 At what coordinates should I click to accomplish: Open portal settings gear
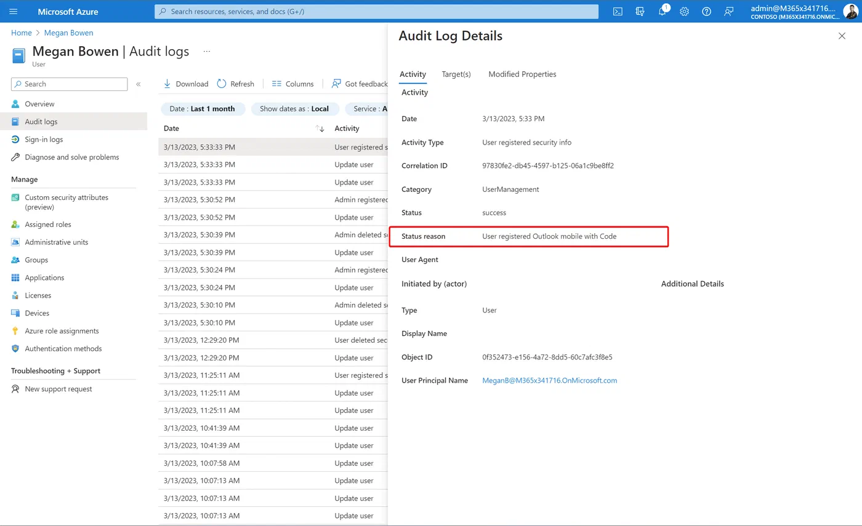pos(684,11)
